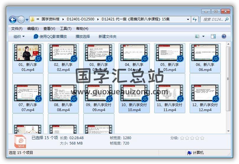
Task: Select the D12401-D12500 breadcrumb
Action: click(80, 19)
